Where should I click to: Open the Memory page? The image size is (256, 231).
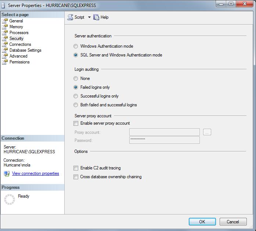[x=16, y=27]
